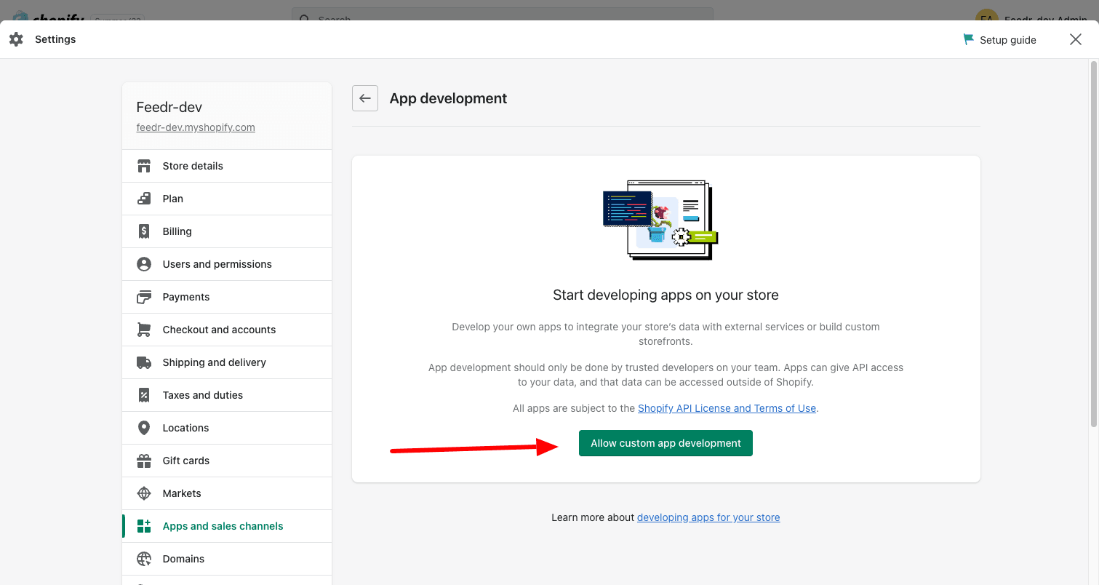This screenshot has width=1099, height=585.
Task: Click the Checkout cart icon
Action: click(x=144, y=330)
